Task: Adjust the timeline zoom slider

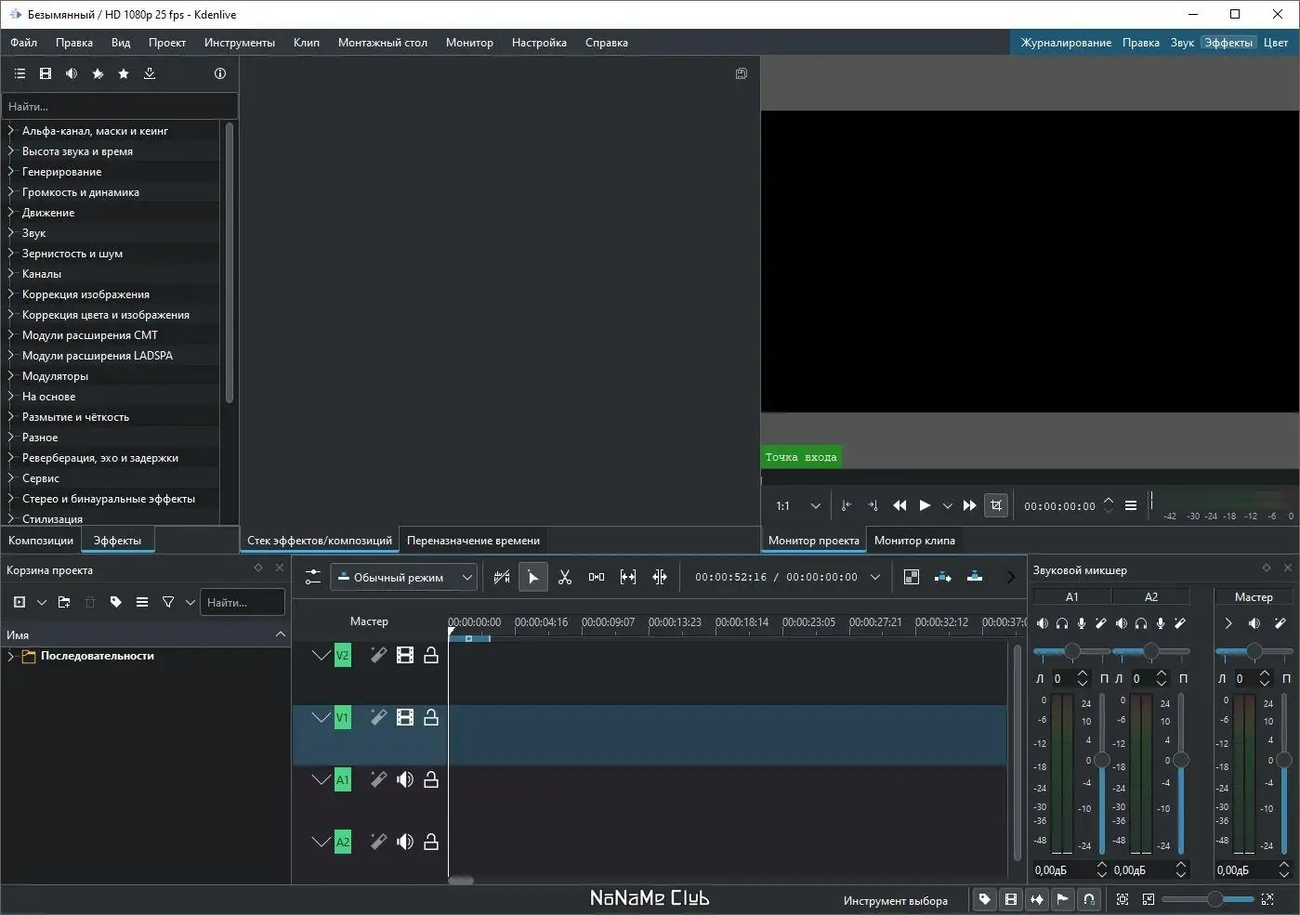Action: pyautogui.click(x=1215, y=899)
